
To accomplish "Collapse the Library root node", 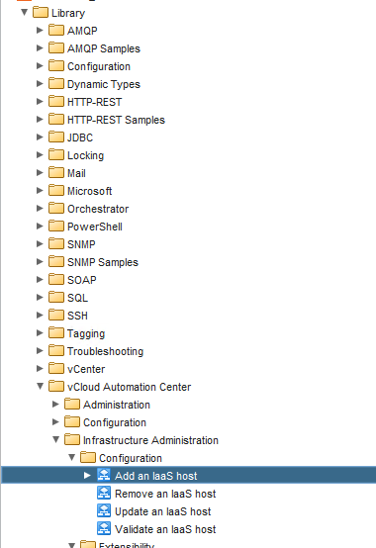I will pyautogui.click(x=24, y=12).
